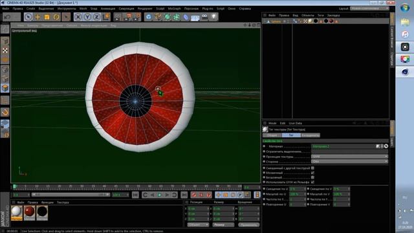
Task: Open the Plug-ins menu
Action: click(208, 8)
